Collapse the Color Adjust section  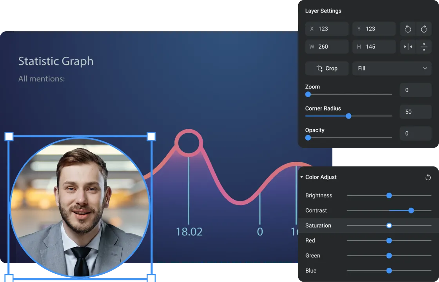coord(302,177)
